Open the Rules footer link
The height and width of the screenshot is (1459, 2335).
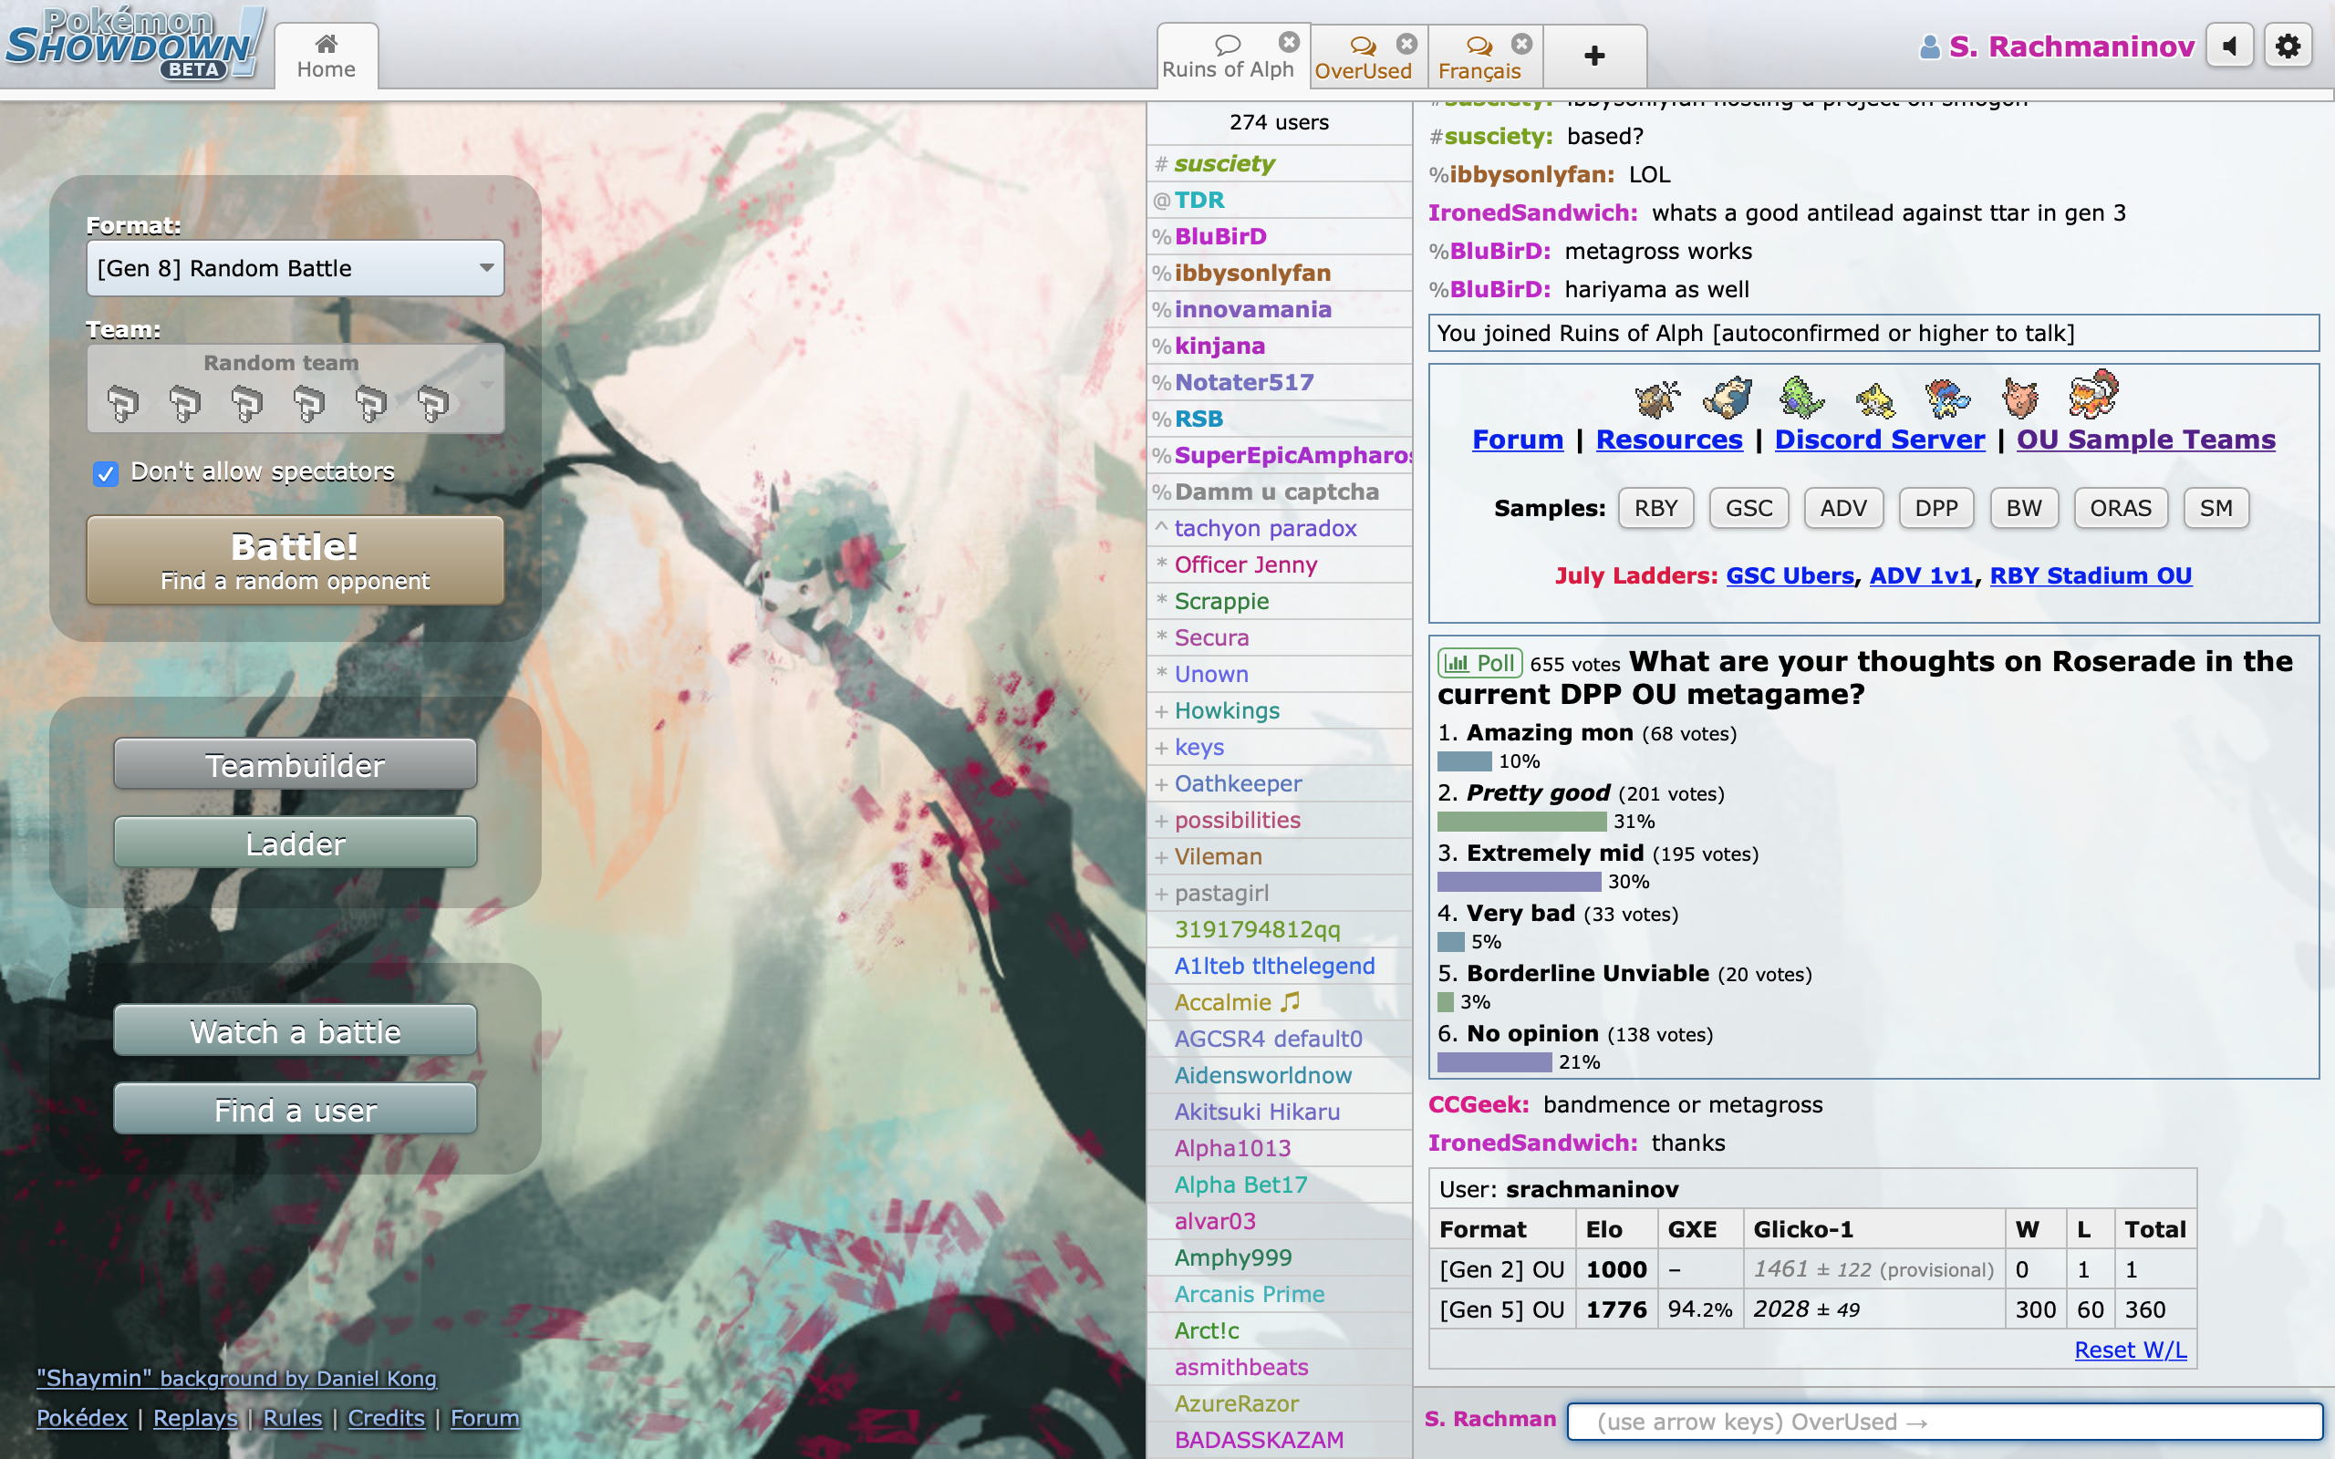click(293, 1417)
